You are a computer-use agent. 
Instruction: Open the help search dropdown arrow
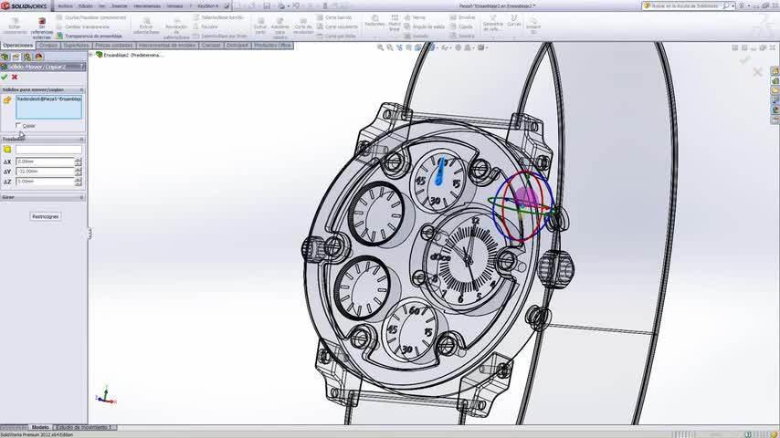click(733, 6)
